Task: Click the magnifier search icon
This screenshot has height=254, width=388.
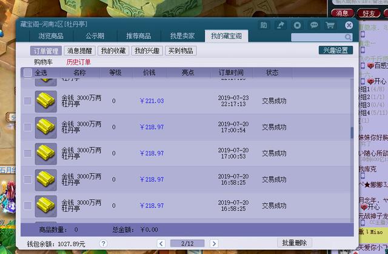Action: click(348, 37)
